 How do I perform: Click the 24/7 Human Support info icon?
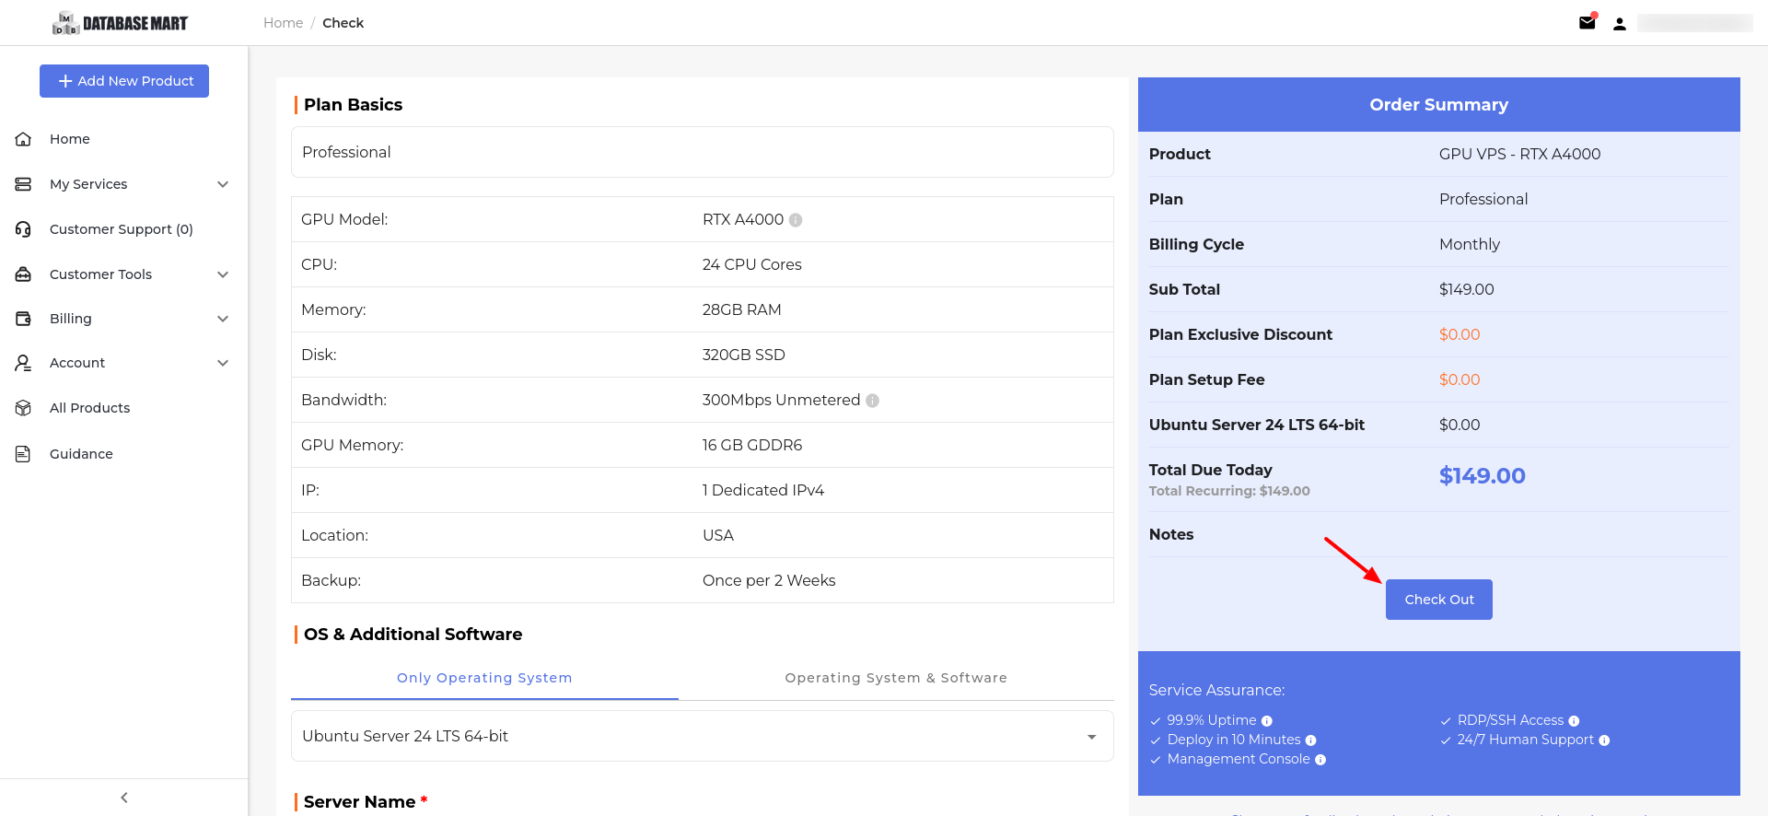click(x=1604, y=740)
